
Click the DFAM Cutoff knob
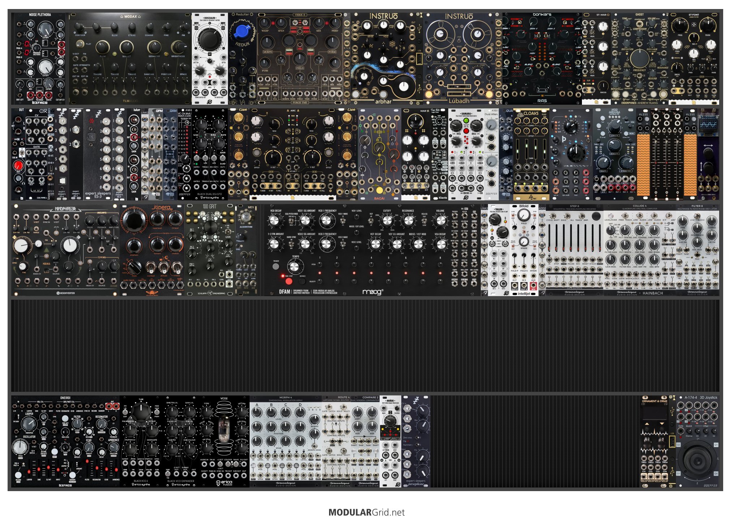click(387, 220)
